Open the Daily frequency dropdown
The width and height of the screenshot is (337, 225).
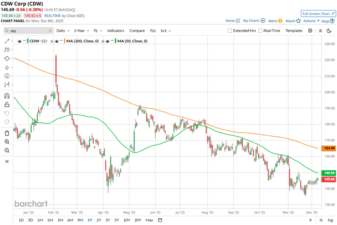coord(62,31)
